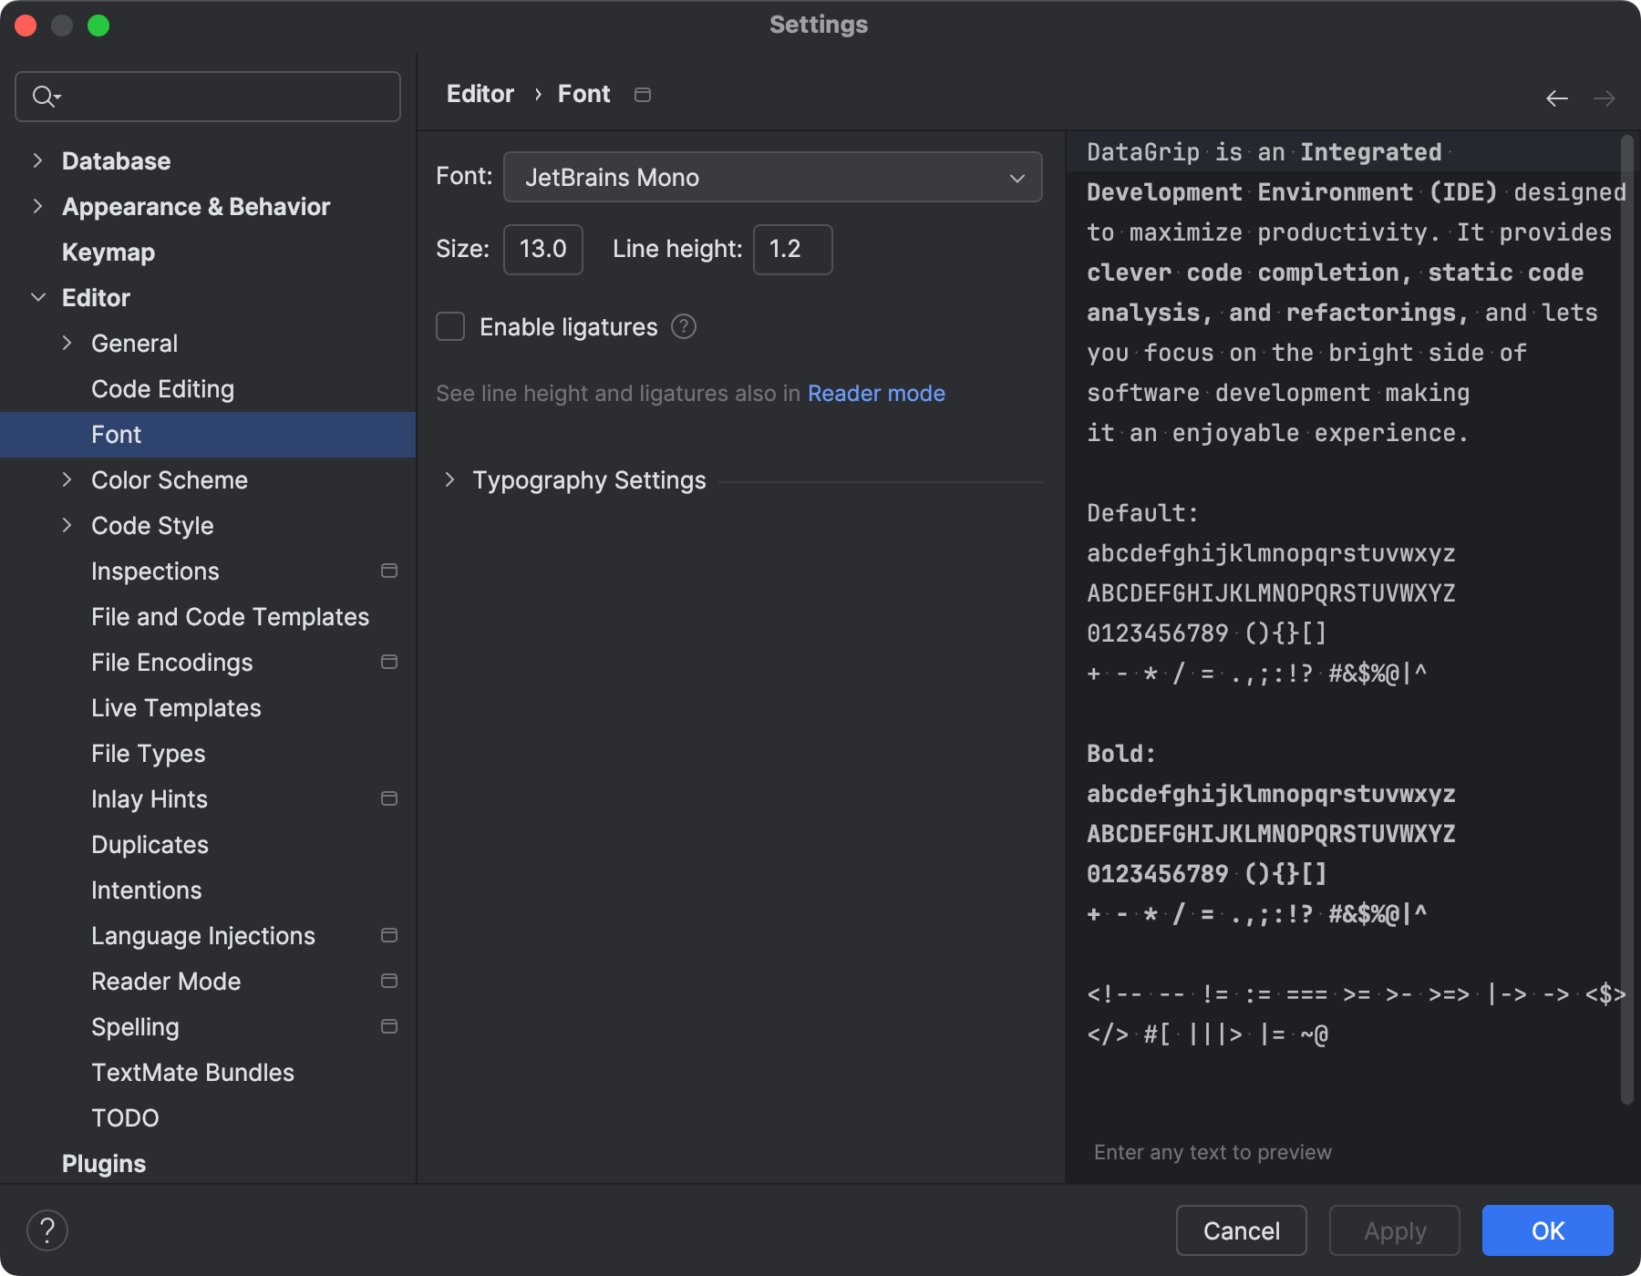Viewport: 1641px width, 1276px height.
Task: Open the Code Editing settings page
Action: (x=162, y=388)
